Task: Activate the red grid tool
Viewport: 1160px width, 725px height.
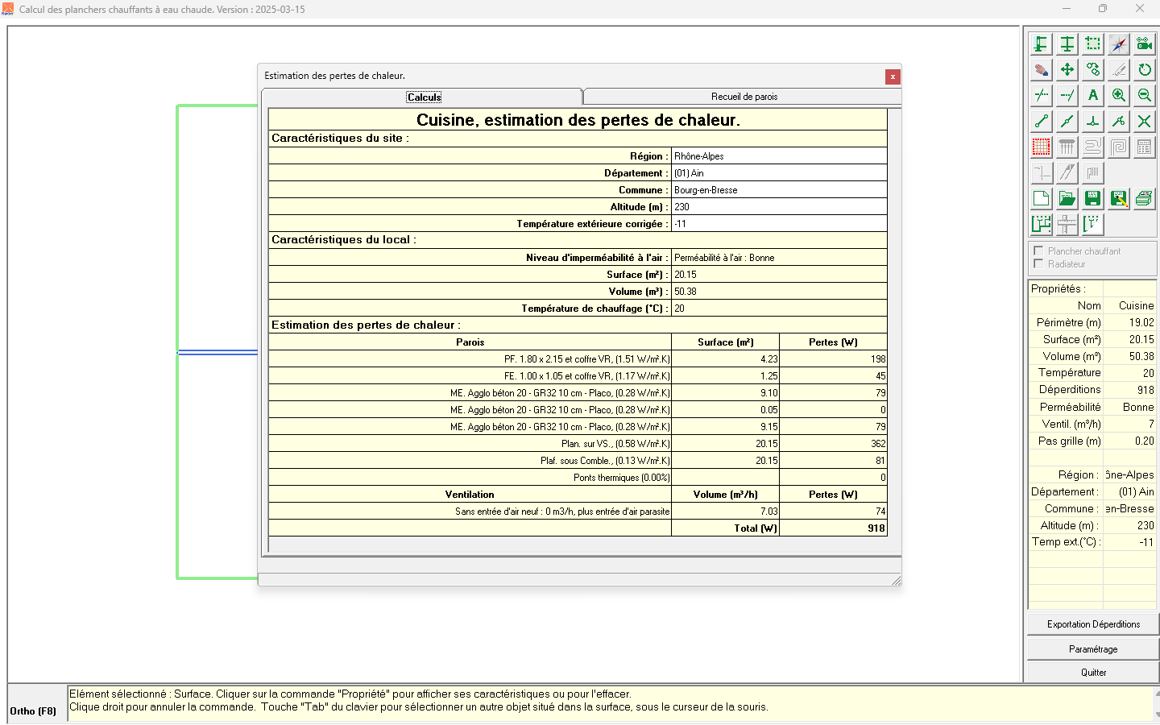Action: (x=1041, y=147)
